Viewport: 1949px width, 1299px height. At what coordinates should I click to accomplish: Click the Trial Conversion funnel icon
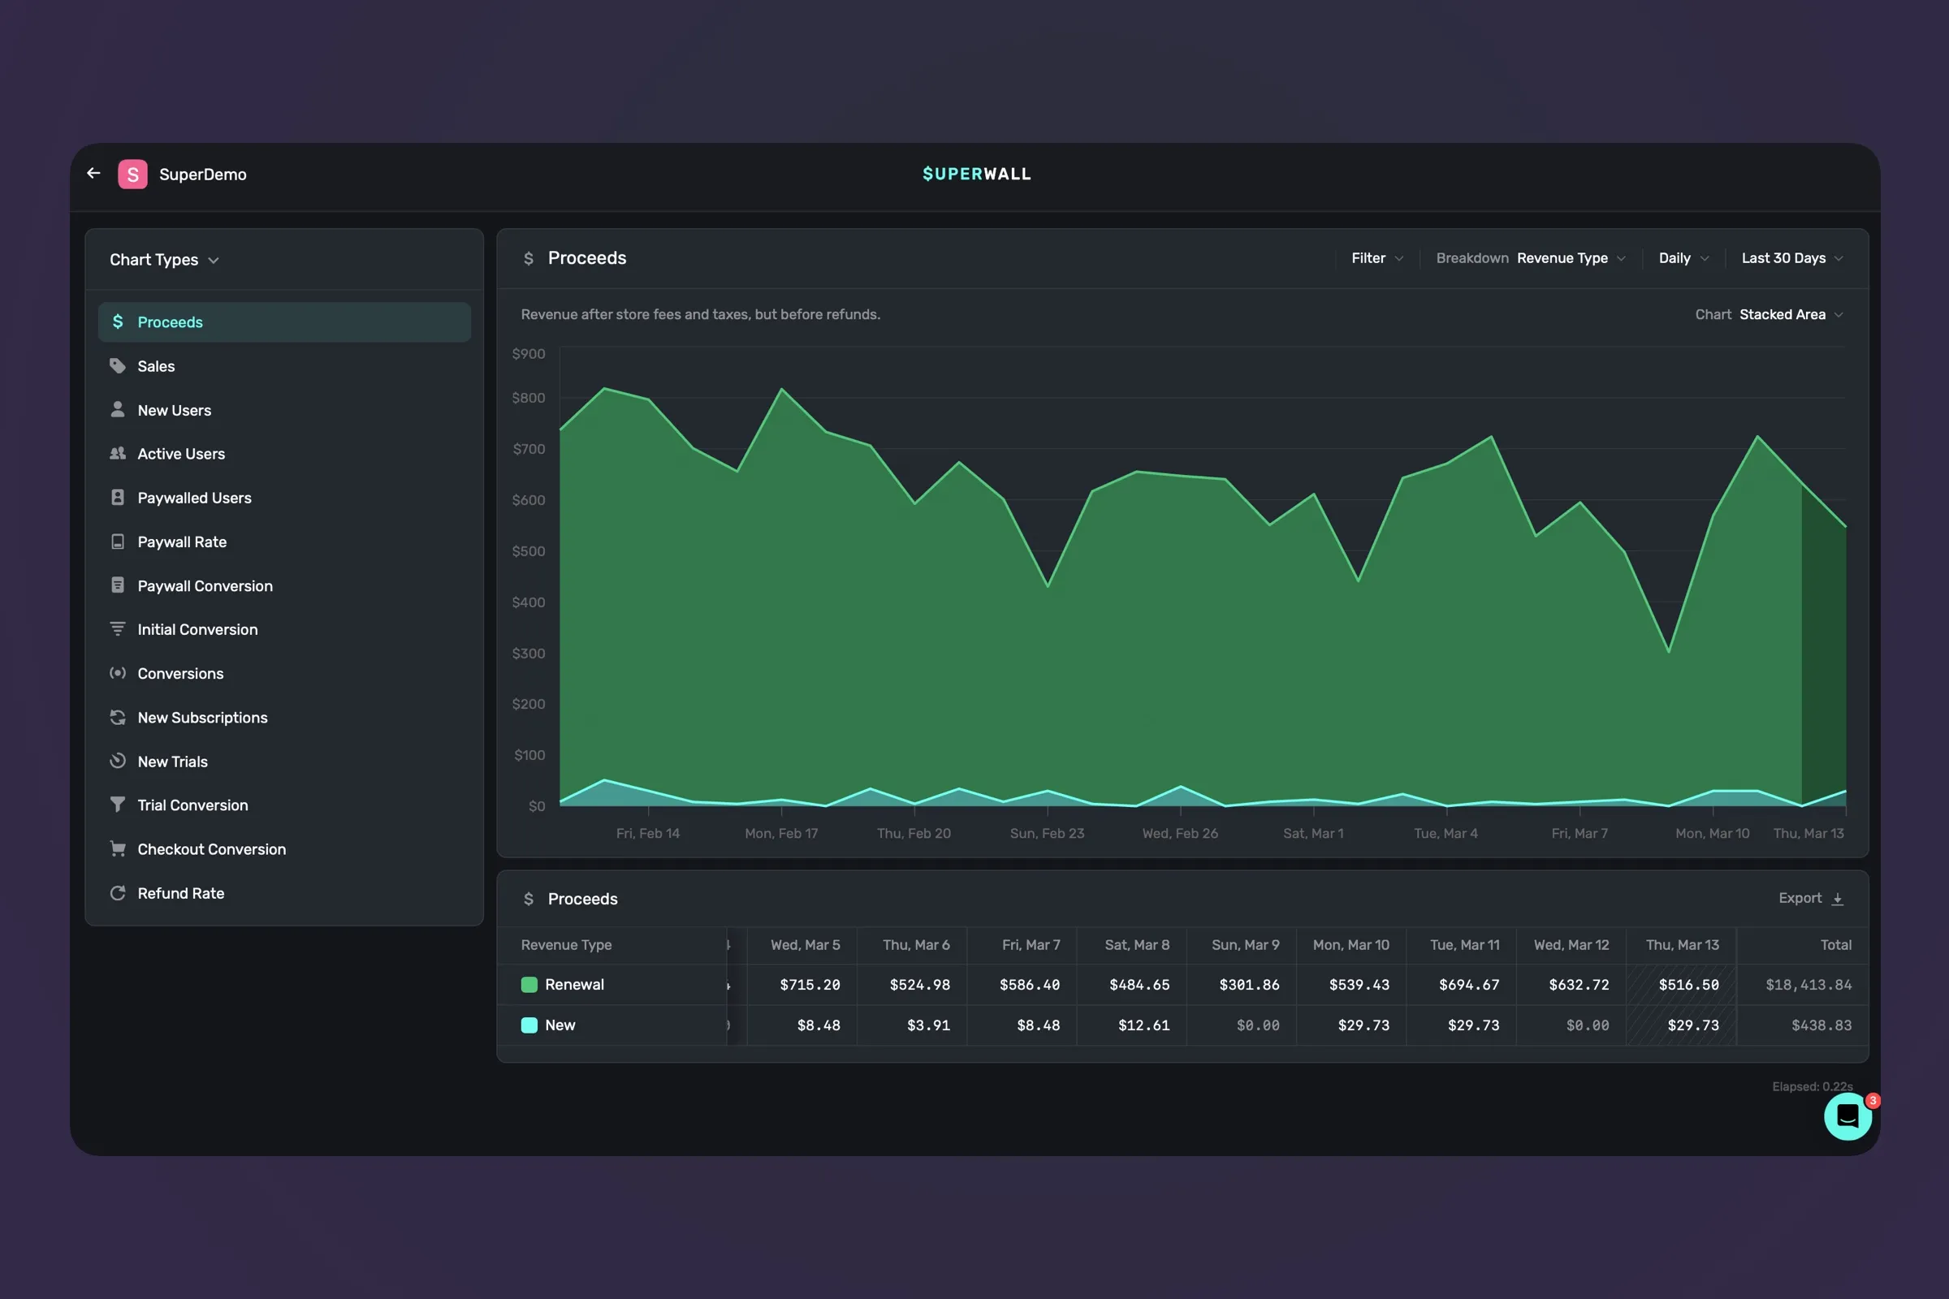click(x=118, y=805)
